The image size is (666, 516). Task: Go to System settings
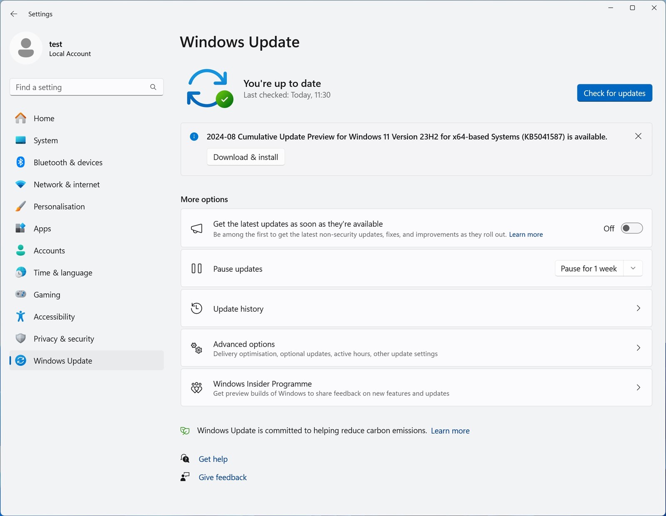click(x=87, y=140)
